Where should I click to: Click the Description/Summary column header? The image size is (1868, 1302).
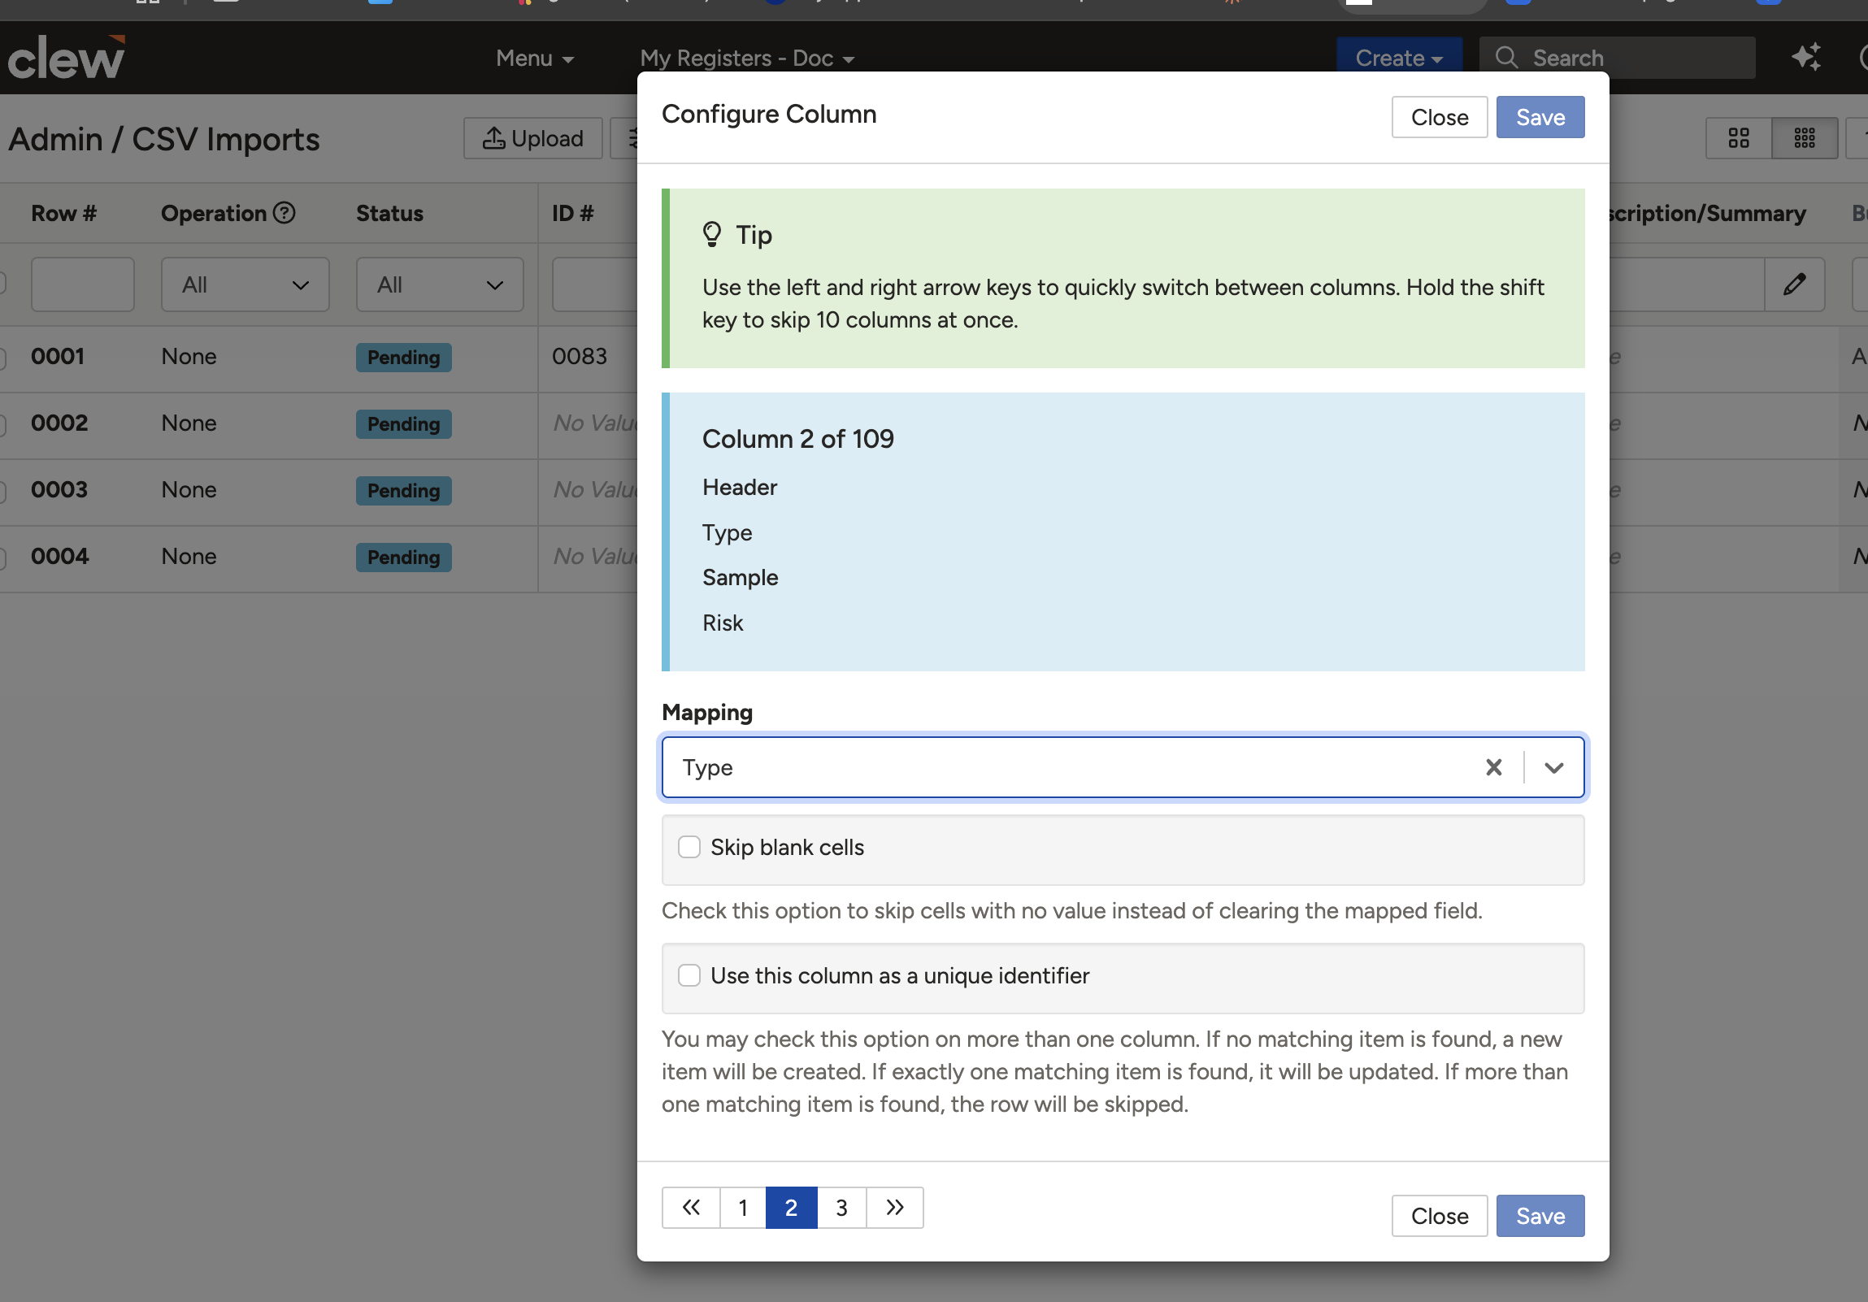tap(1707, 213)
